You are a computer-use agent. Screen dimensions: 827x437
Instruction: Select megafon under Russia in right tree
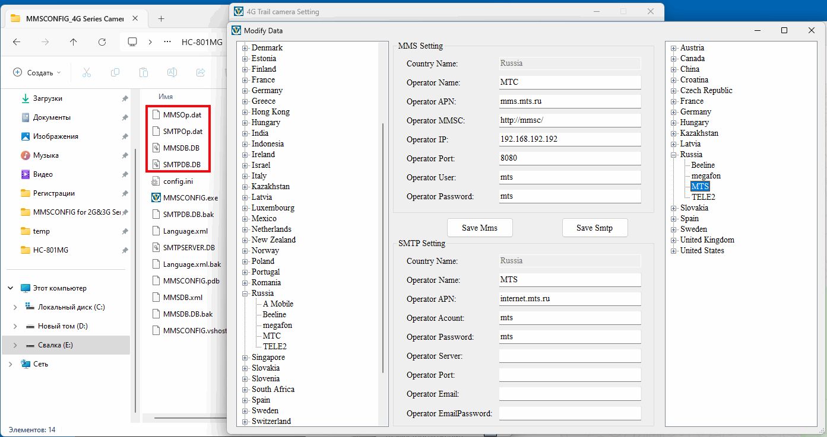coord(706,176)
